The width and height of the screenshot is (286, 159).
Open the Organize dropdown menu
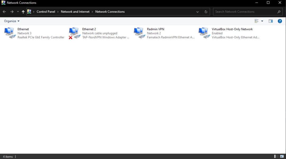click(x=12, y=21)
